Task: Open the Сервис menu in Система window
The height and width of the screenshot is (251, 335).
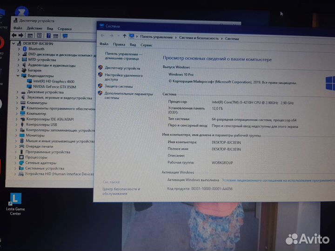Action: coord(147,45)
